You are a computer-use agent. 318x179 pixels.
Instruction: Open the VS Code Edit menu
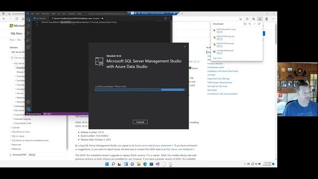pyautogui.click(x=38, y=13)
